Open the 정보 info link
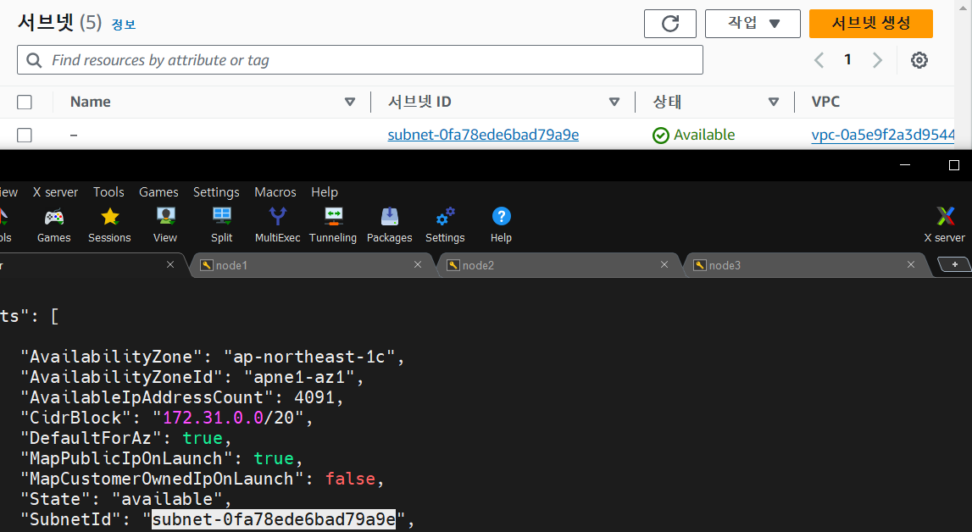 click(x=124, y=25)
